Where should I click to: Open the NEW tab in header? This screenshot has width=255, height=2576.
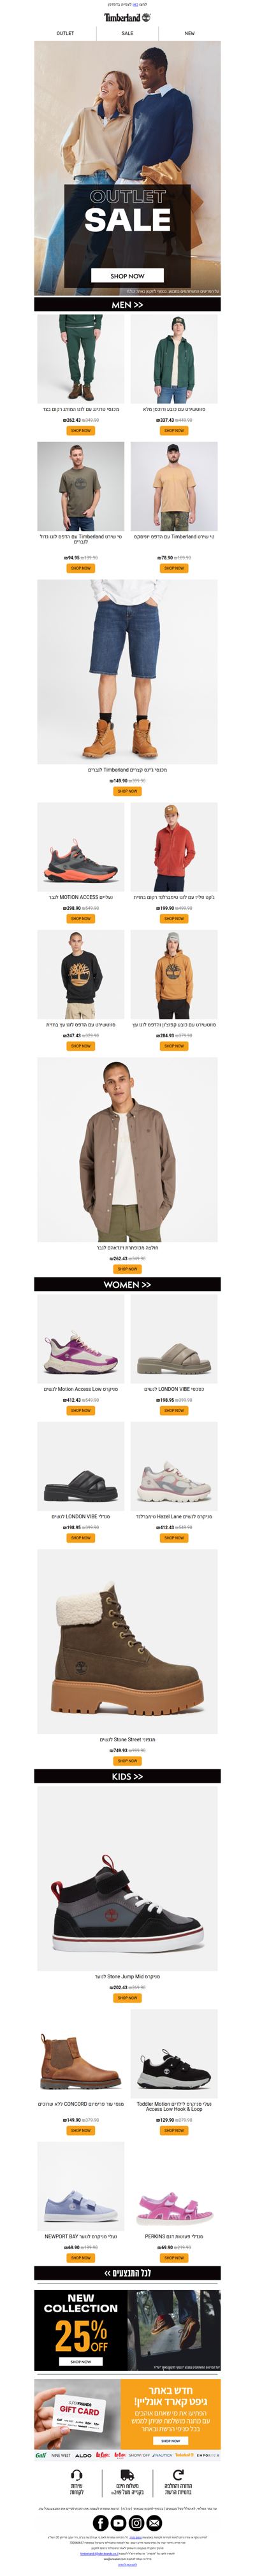pyautogui.click(x=189, y=33)
